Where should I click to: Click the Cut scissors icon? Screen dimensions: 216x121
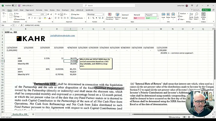15,13
